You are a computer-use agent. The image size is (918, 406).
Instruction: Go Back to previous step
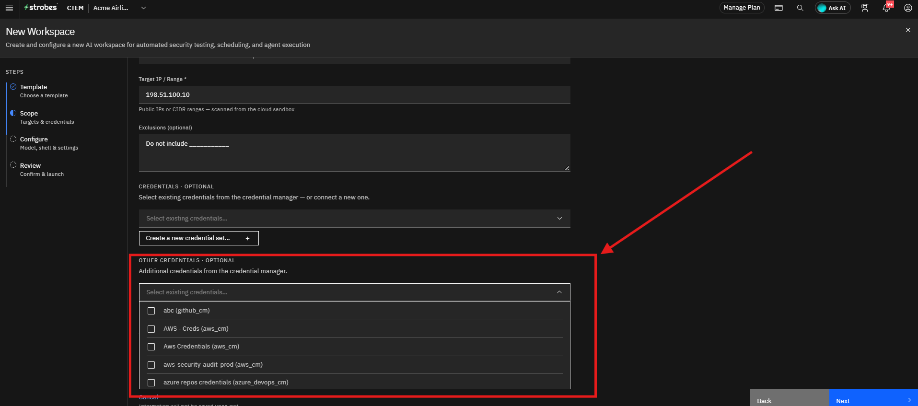click(790, 398)
